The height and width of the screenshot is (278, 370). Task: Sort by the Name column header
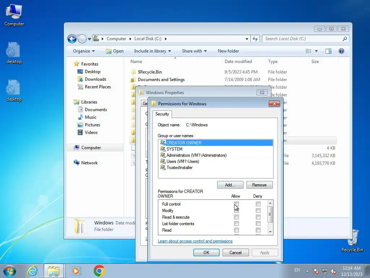click(175, 62)
